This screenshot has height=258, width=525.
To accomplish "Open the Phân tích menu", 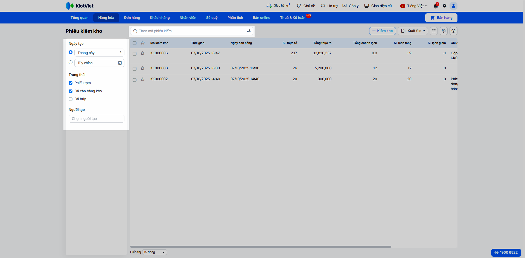I will (235, 18).
